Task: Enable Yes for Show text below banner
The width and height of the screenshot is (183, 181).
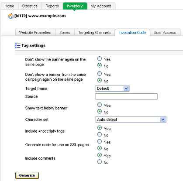Action: (x=100, y=105)
